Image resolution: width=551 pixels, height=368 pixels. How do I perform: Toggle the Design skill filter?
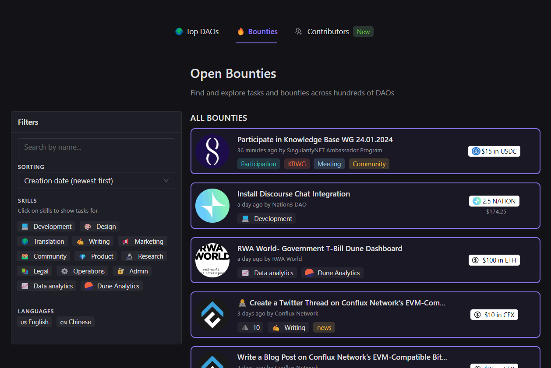[x=100, y=227]
